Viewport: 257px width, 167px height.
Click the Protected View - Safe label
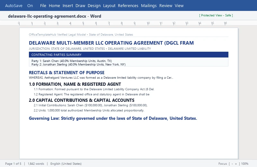216,15
